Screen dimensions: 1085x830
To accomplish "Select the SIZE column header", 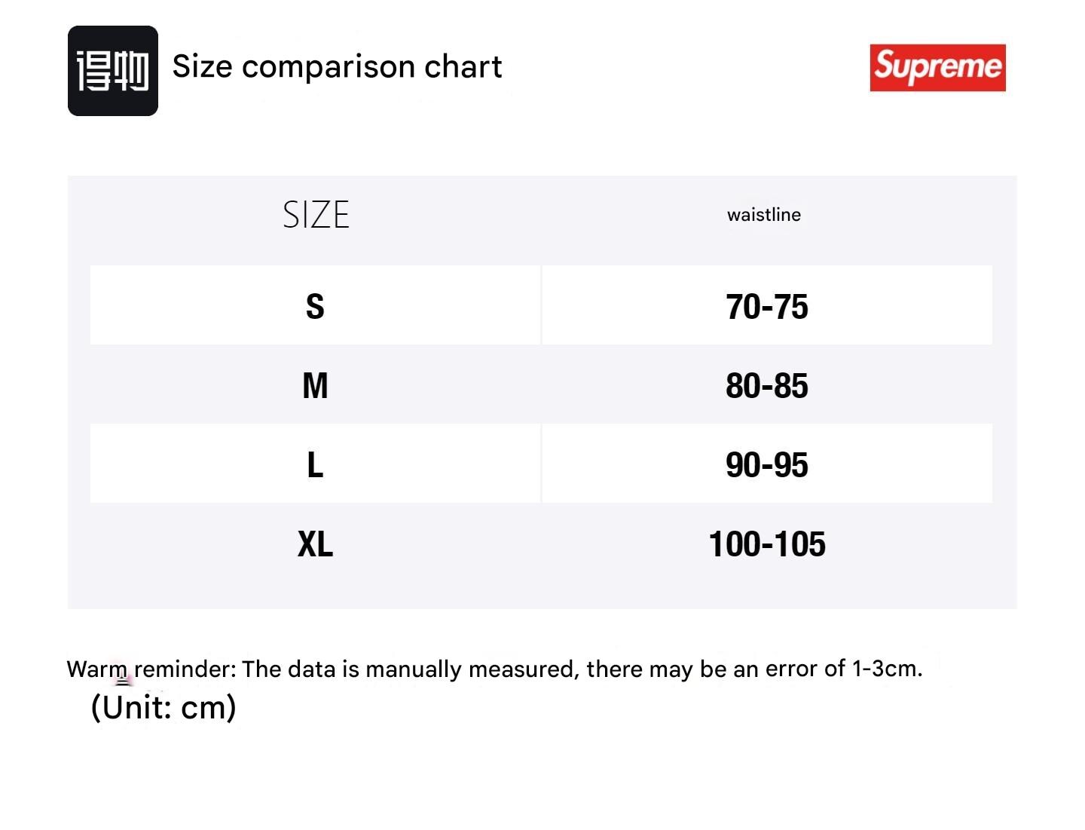I will tap(316, 215).
